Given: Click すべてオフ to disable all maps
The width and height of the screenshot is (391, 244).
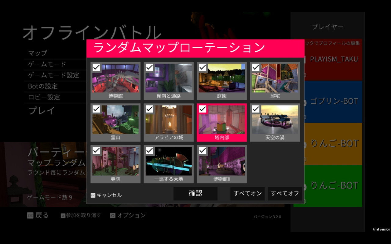Looking at the screenshot, I should tap(285, 194).
